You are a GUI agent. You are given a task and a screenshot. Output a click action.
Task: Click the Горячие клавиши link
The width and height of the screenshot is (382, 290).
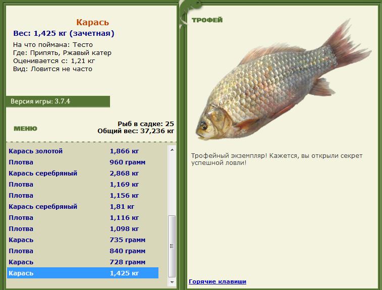(x=217, y=281)
